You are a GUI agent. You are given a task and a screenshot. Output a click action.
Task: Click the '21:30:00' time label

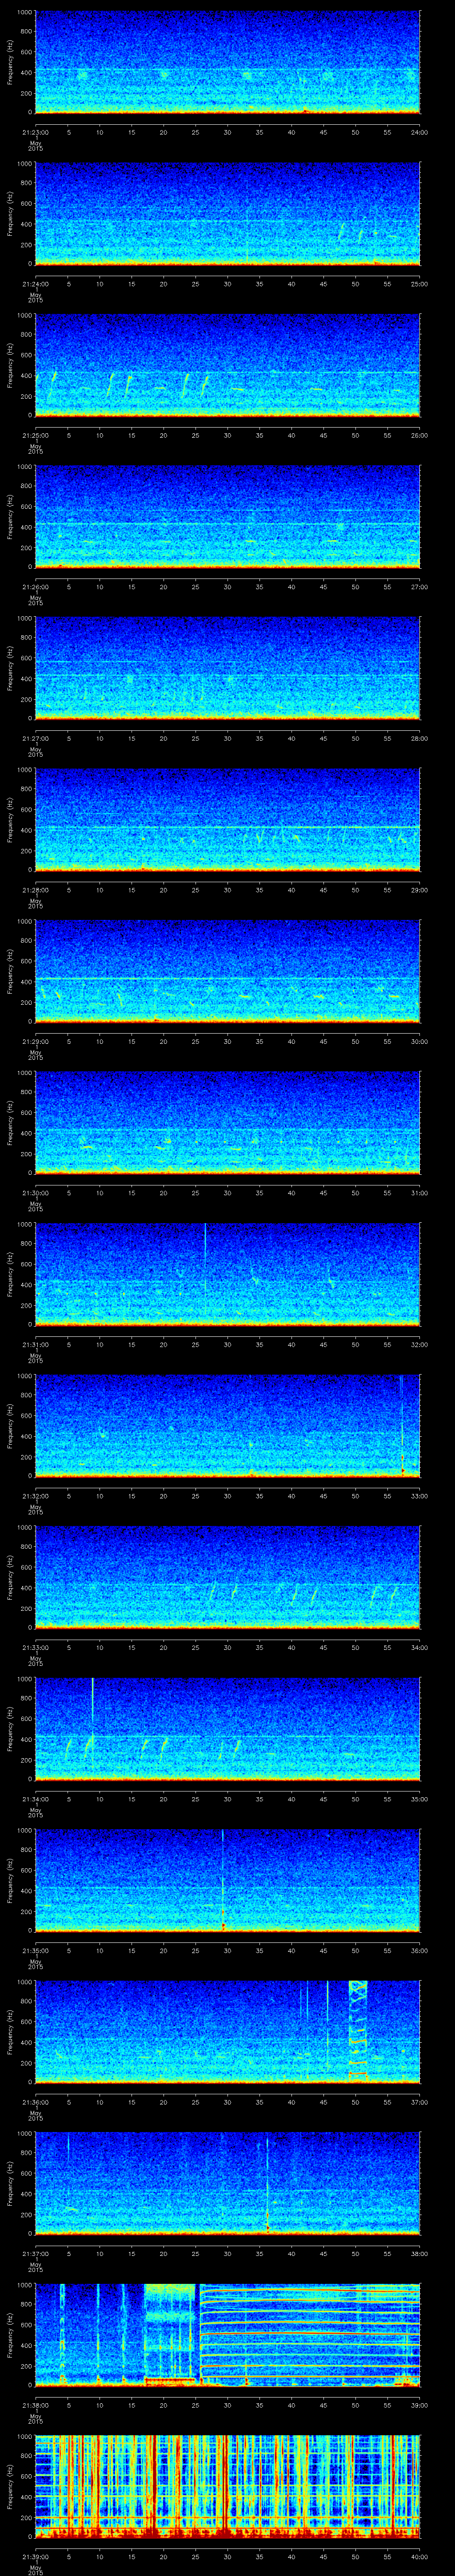point(35,1193)
